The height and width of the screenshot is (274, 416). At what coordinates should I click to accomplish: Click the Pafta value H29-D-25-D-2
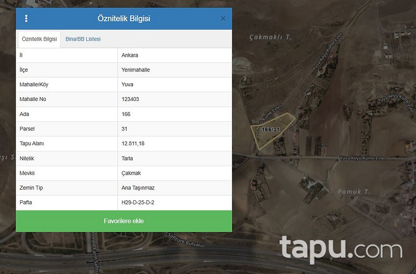click(138, 202)
